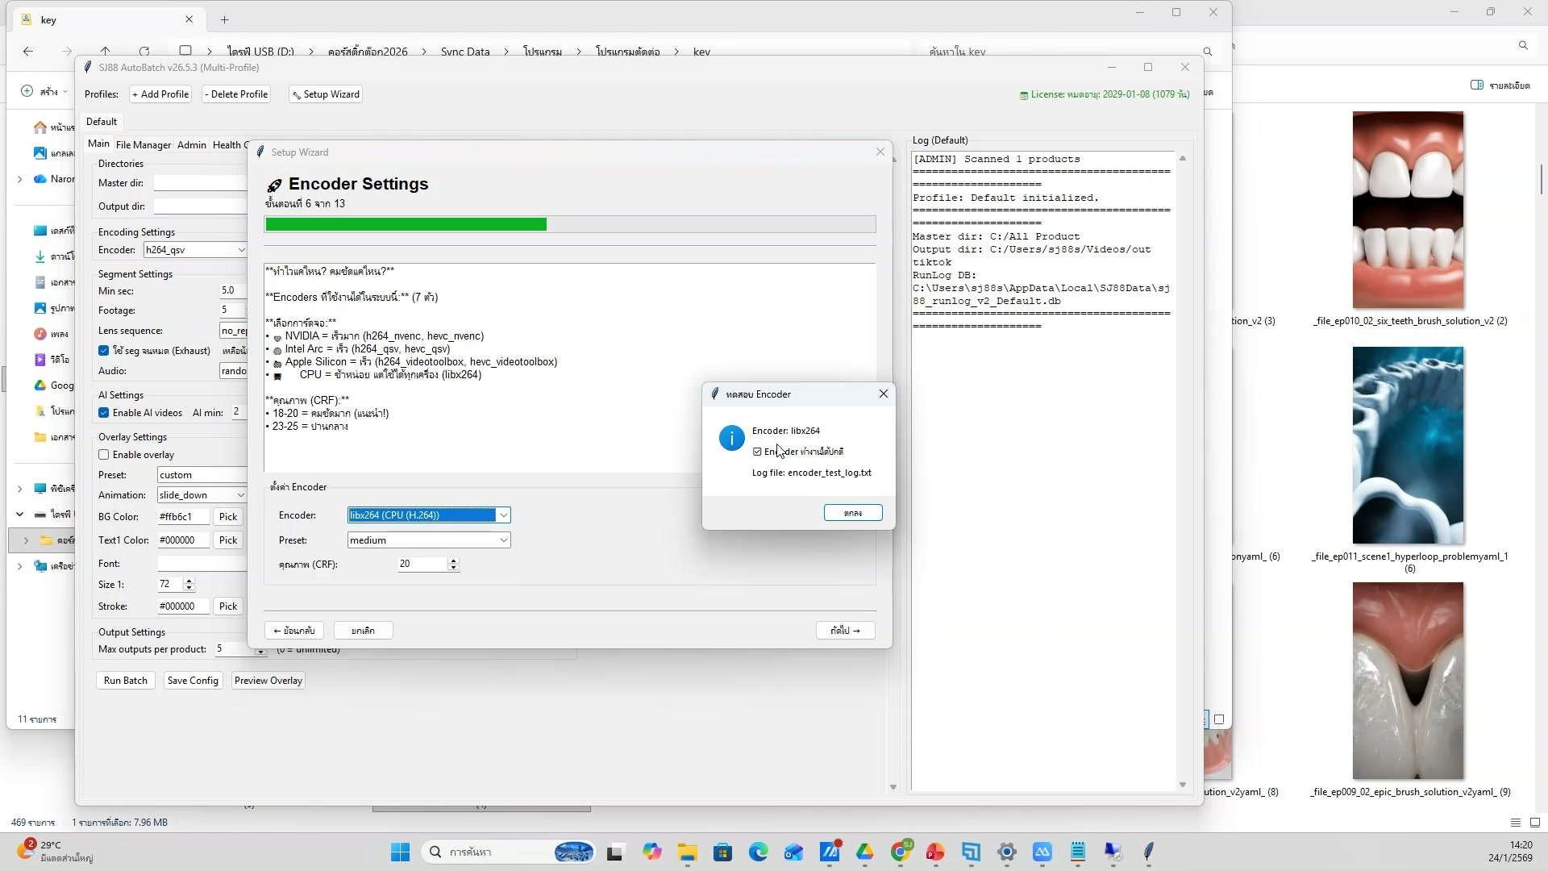Open Copilot from the taskbar
Screen dimensions: 1548x871
(x=651, y=852)
